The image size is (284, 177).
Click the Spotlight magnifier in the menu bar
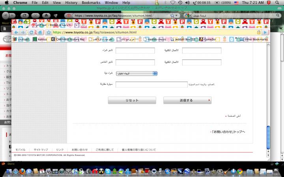278,2
